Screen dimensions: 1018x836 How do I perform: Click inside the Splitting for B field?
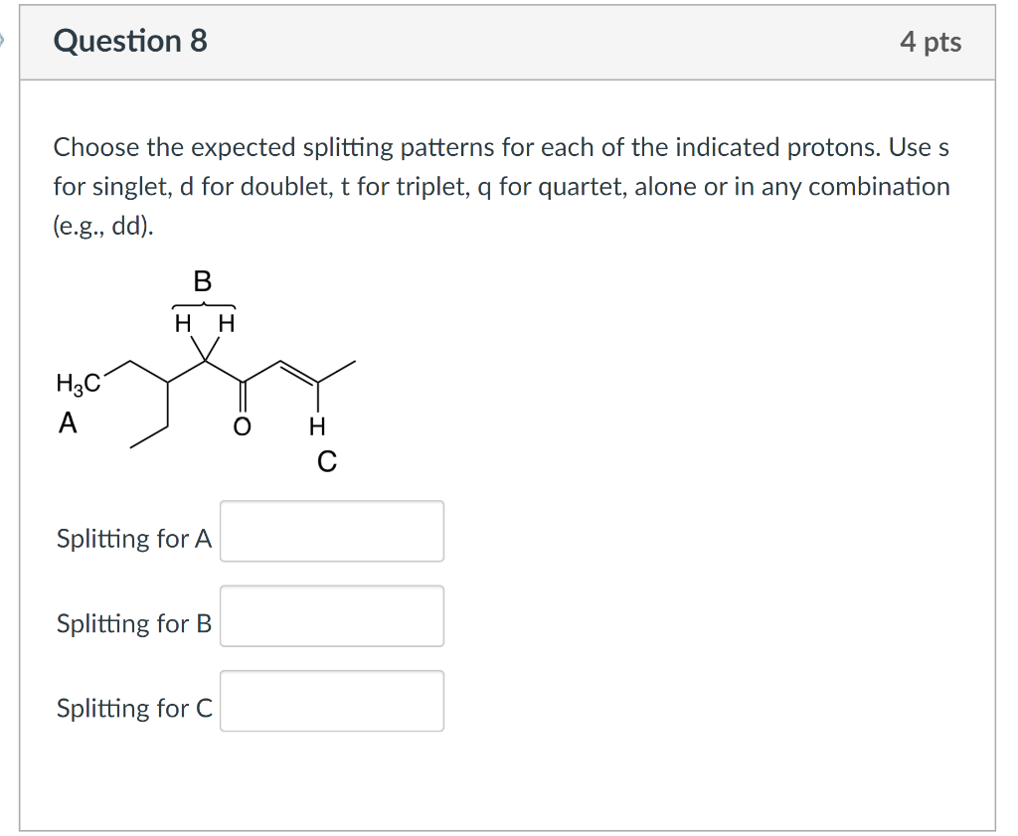[x=331, y=616]
